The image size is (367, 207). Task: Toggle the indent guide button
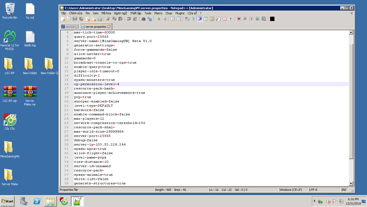tap(200, 19)
